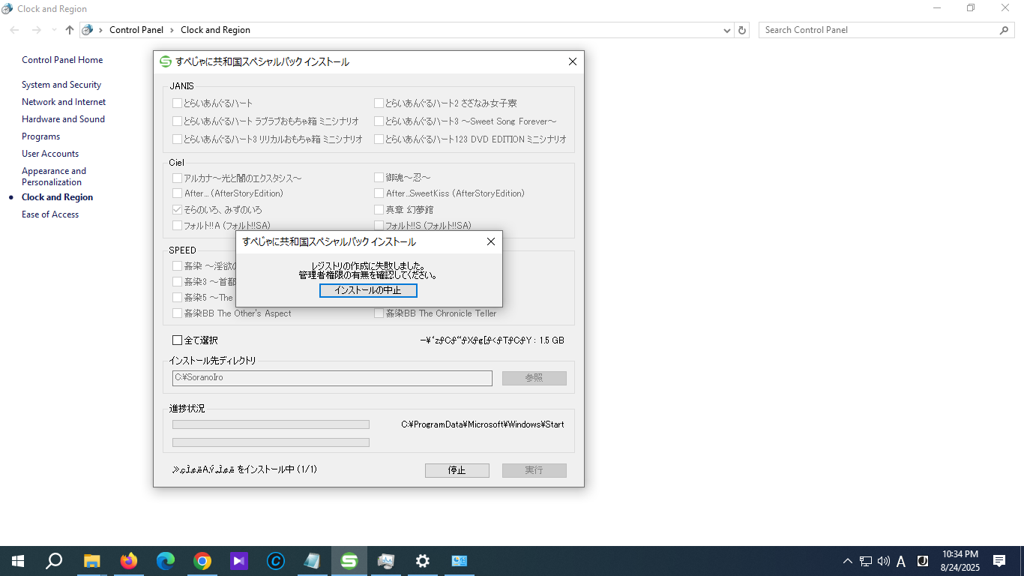Toggle とらいあんぐるハート123 DVD EDITION checkbox
The width and height of the screenshot is (1024, 576).
click(379, 139)
